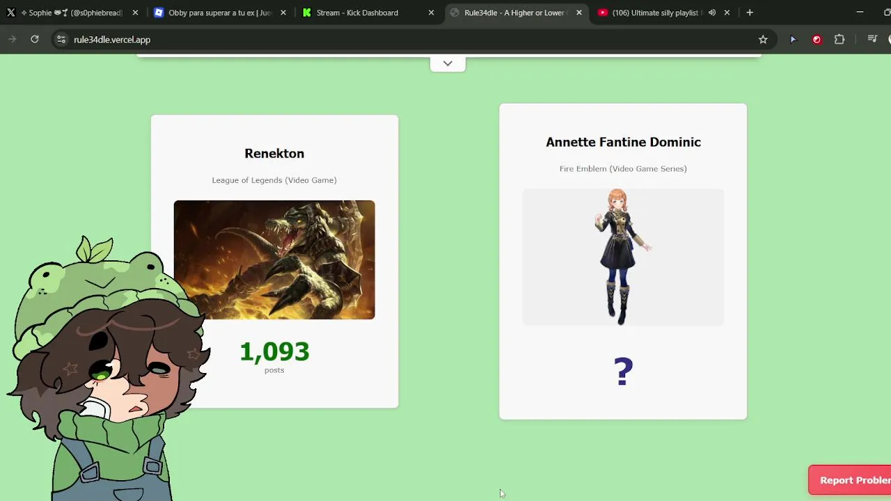
Task: Go forward with the browser forward arrow
Action: 12,40
